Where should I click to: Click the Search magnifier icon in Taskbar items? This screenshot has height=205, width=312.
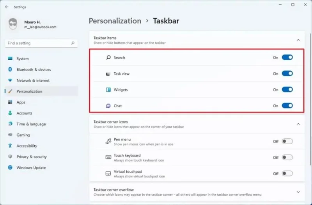tap(108, 58)
